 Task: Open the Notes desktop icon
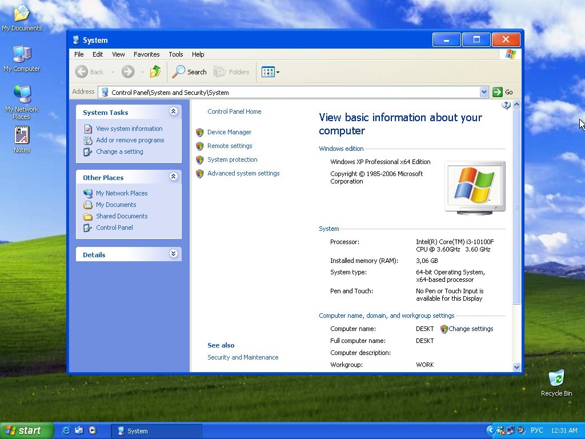(x=22, y=139)
